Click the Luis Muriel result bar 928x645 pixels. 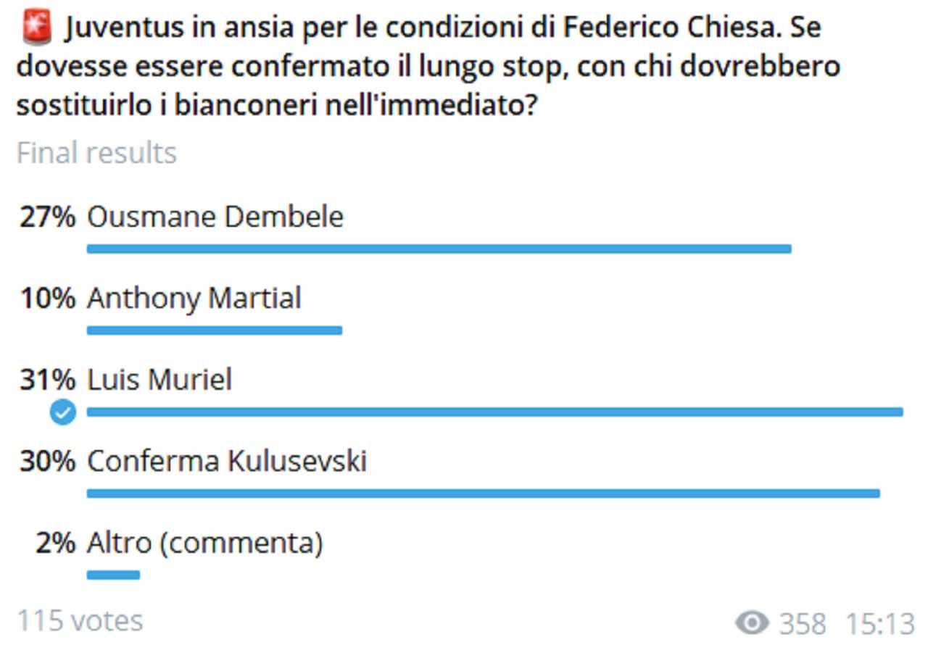click(494, 412)
